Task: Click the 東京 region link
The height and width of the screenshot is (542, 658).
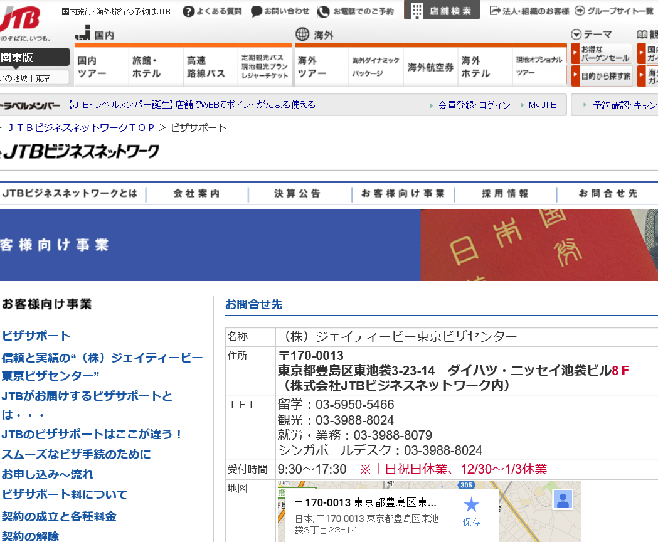Action: (43, 78)
